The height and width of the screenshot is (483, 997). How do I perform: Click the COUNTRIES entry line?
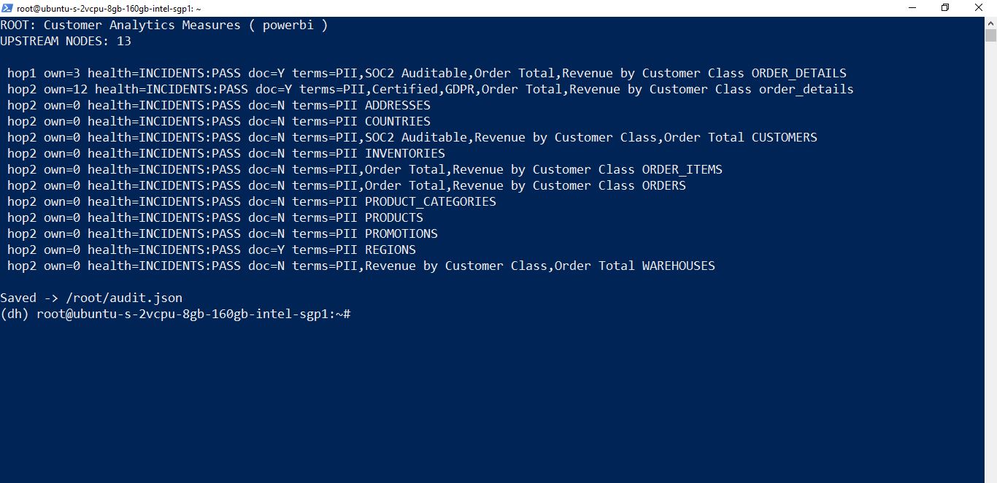pyautogui.click(x=219, y=121)
